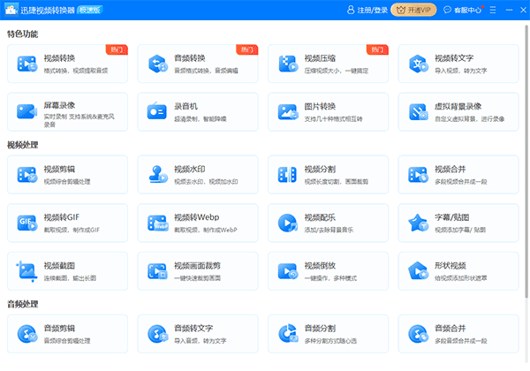
Task: Open the hamburger menu in title bar
Action: 493,10
